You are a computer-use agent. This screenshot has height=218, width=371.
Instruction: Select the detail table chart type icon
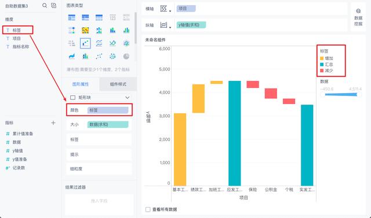pyautogui.click(x=99, y=17)
